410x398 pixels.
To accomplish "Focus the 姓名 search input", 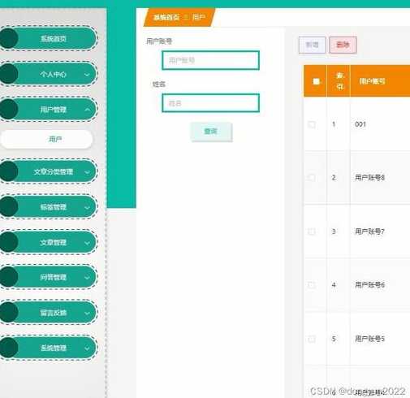I will coord(210,103).
